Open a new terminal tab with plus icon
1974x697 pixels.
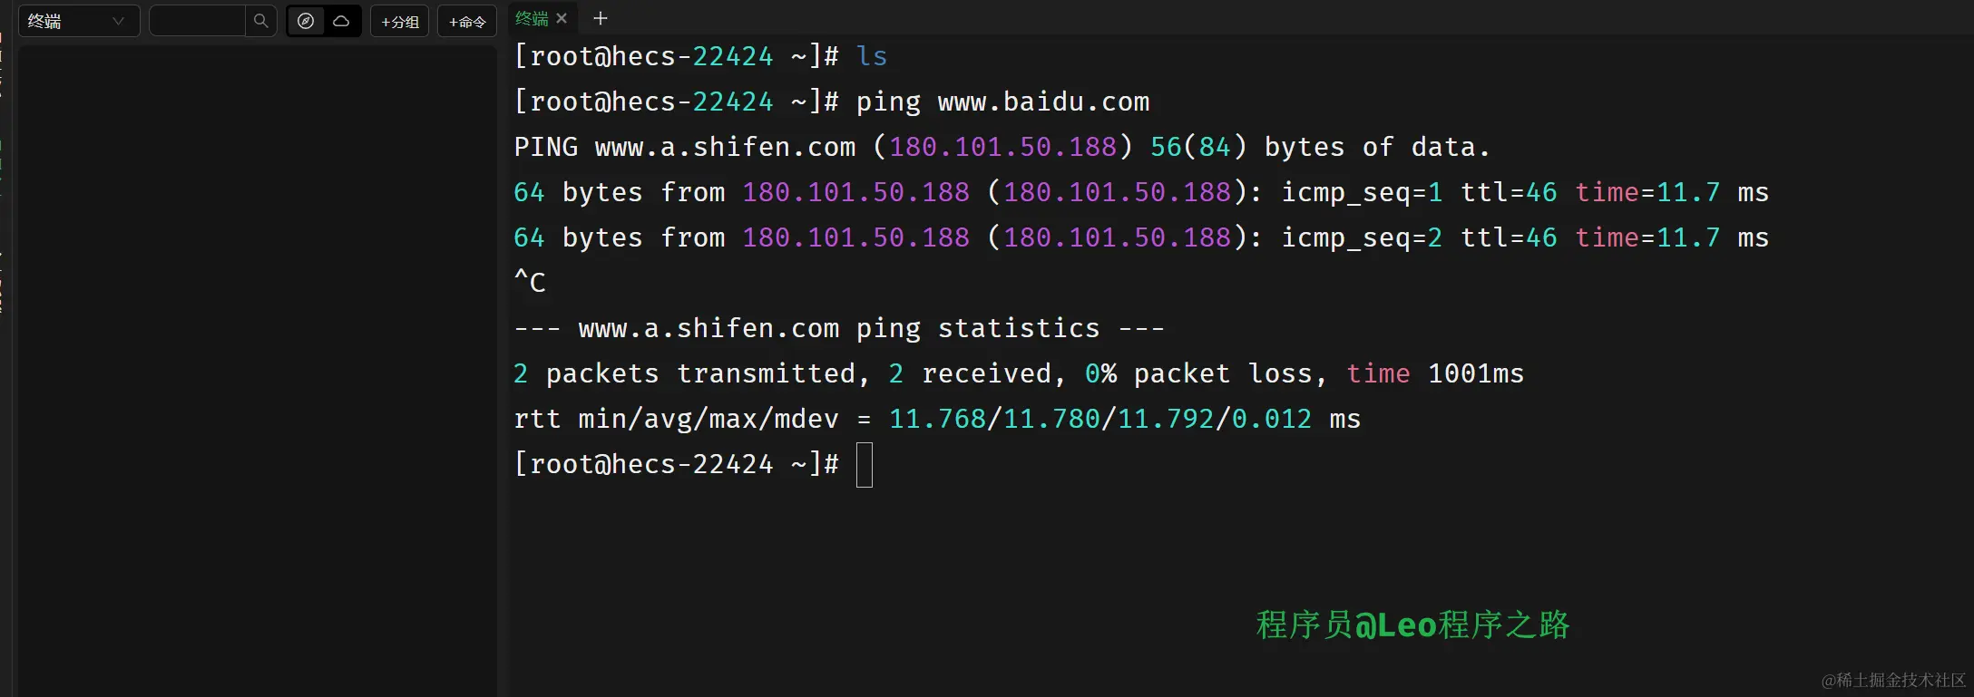600,18
